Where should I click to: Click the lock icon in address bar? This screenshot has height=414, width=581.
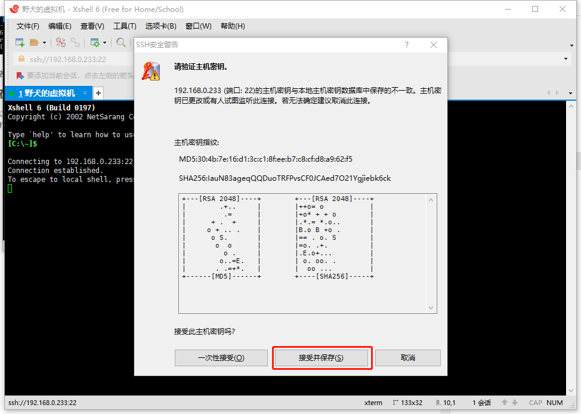pyautogui.click(x=21, y=59)
